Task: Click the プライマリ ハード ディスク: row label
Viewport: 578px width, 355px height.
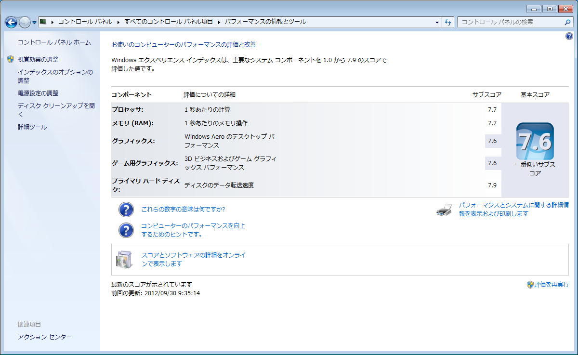Action: [146, 185]
